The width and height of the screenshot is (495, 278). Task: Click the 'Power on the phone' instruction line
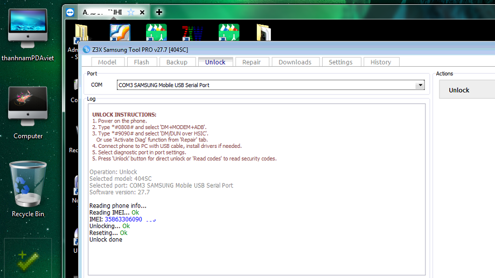coord(120,121)
